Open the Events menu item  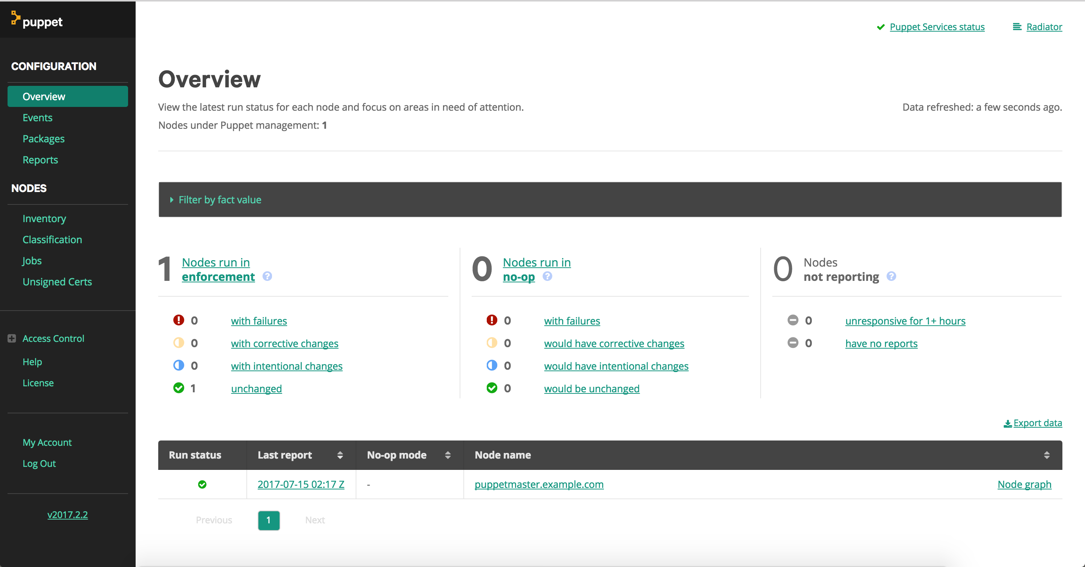pos(38,118)
